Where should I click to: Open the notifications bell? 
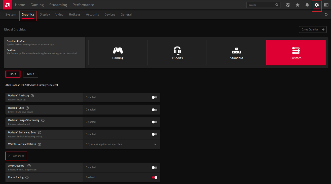(307, 5)
